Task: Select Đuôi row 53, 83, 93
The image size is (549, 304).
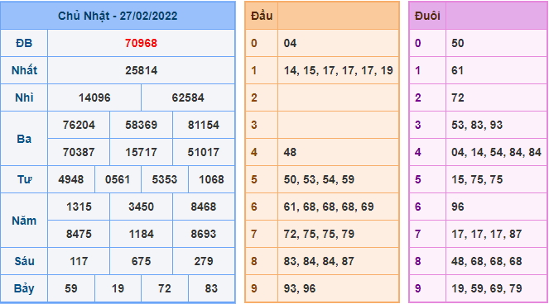Action: click(477, 125)
